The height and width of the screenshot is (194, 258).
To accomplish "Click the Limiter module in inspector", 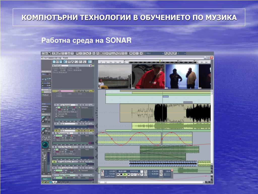I will (46, 104).
